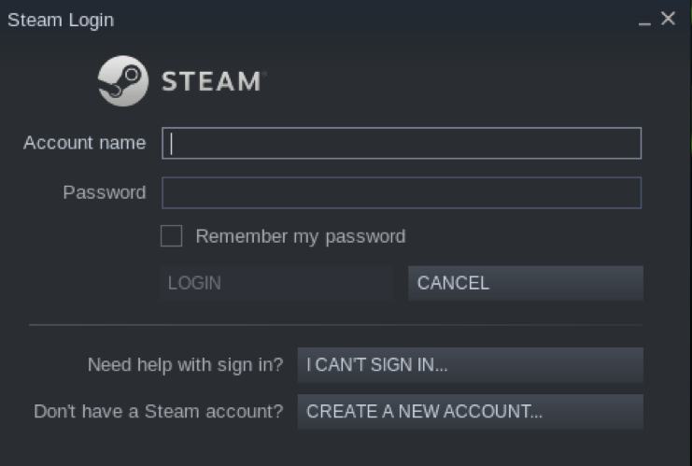Click the empty title bar area
692x466 pixels.
tap(374, 20)
